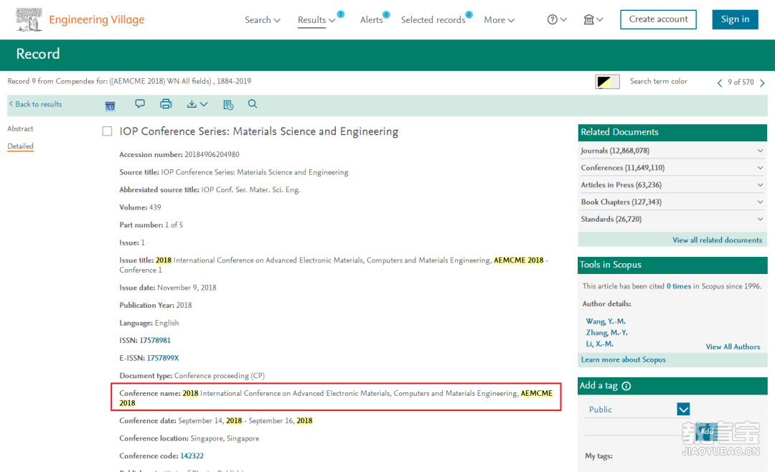Image resolution: width=775 pixels, height=472 pixels.
Task: Expand the More menu
Action: (499, 20)
